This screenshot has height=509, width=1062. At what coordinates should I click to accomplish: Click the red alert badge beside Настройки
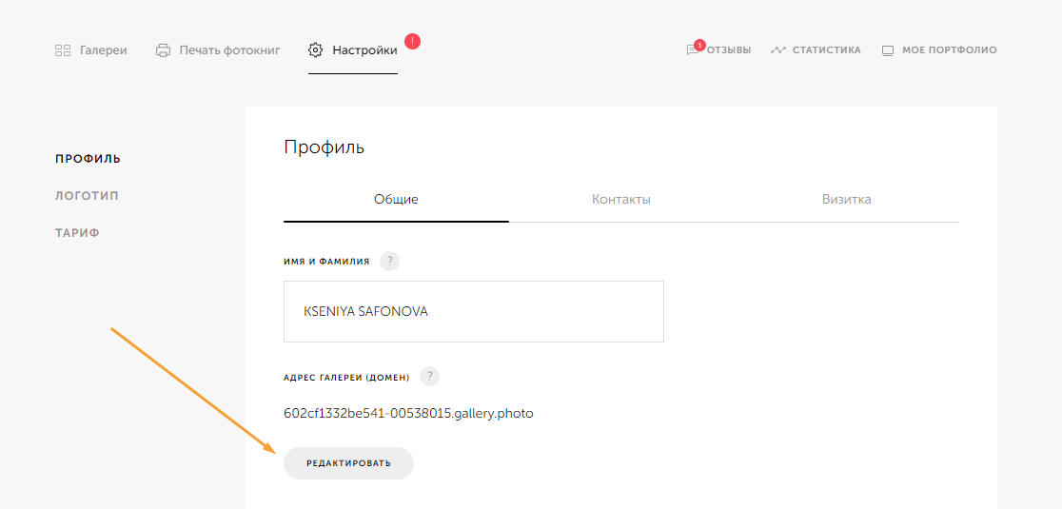click(412, 41)
